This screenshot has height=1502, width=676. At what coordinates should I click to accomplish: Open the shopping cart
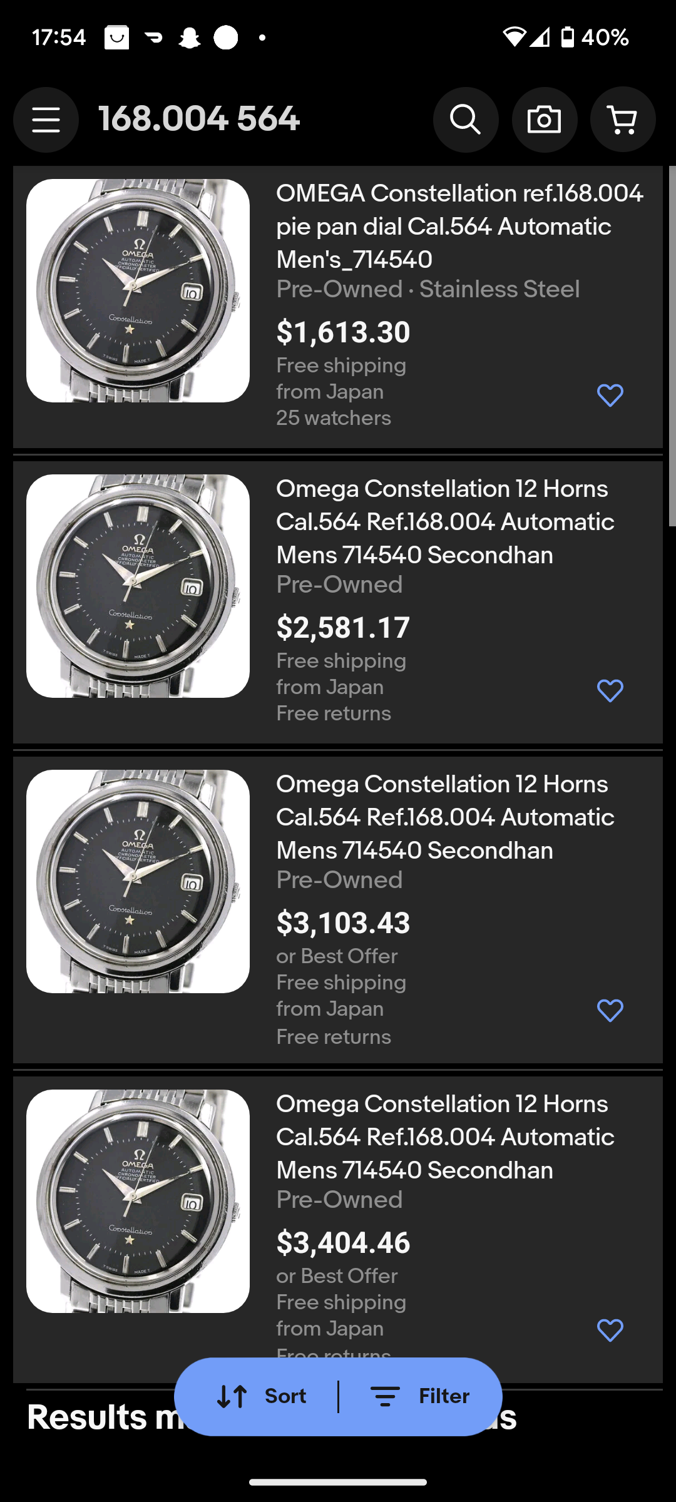click(623, 120)
